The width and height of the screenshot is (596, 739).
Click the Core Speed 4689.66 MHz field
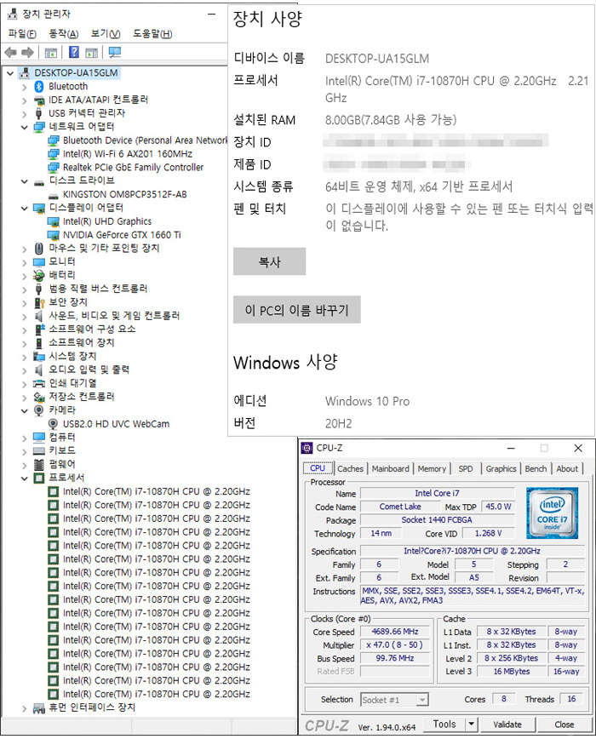point(395,632)
